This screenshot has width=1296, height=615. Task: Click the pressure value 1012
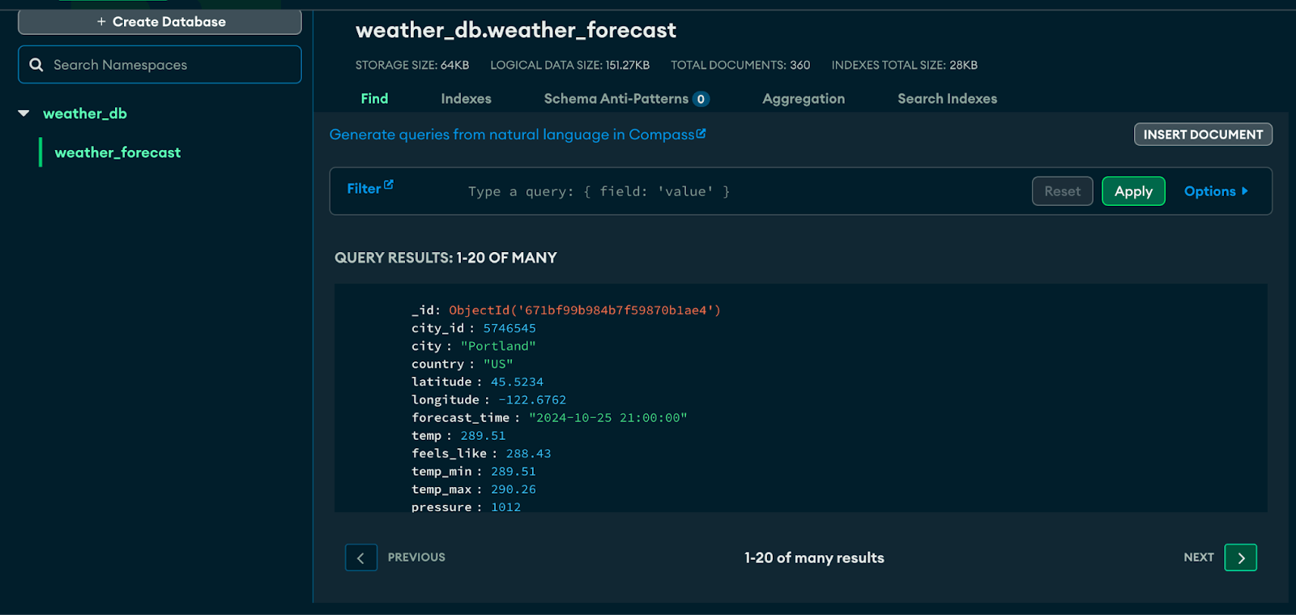(x=505, y=506)
